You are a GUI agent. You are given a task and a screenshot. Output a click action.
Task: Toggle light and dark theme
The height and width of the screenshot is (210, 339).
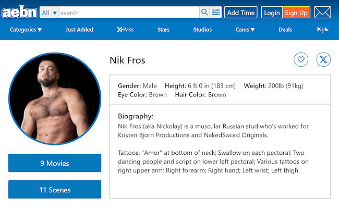pyautogui.click(x=322, y=30)
